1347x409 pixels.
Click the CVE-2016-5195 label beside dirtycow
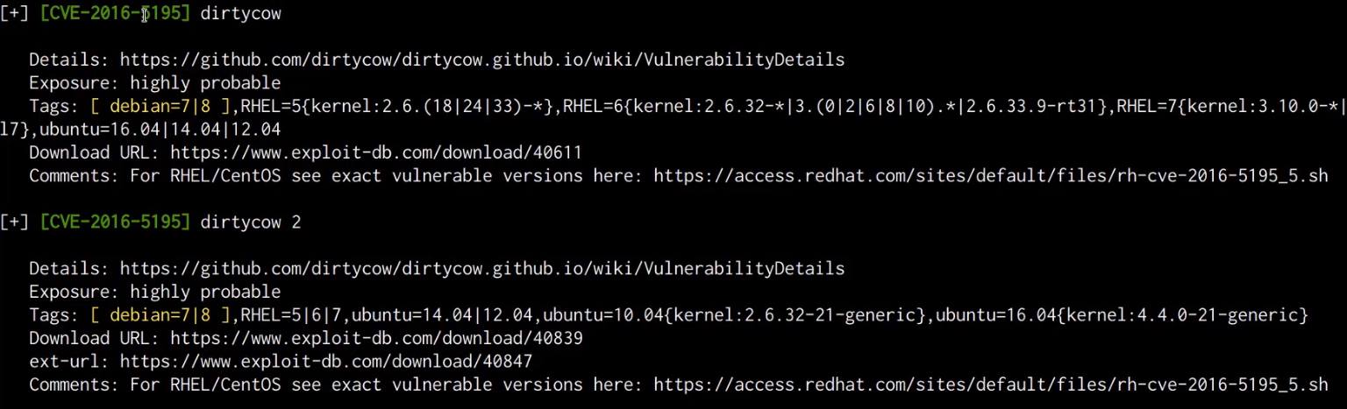114,15
